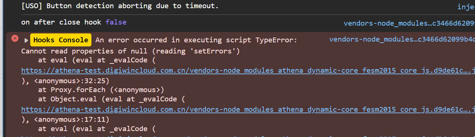Select the 'on after close hook' log text
The height and width of the screenshot is (137, 475).
61,22
